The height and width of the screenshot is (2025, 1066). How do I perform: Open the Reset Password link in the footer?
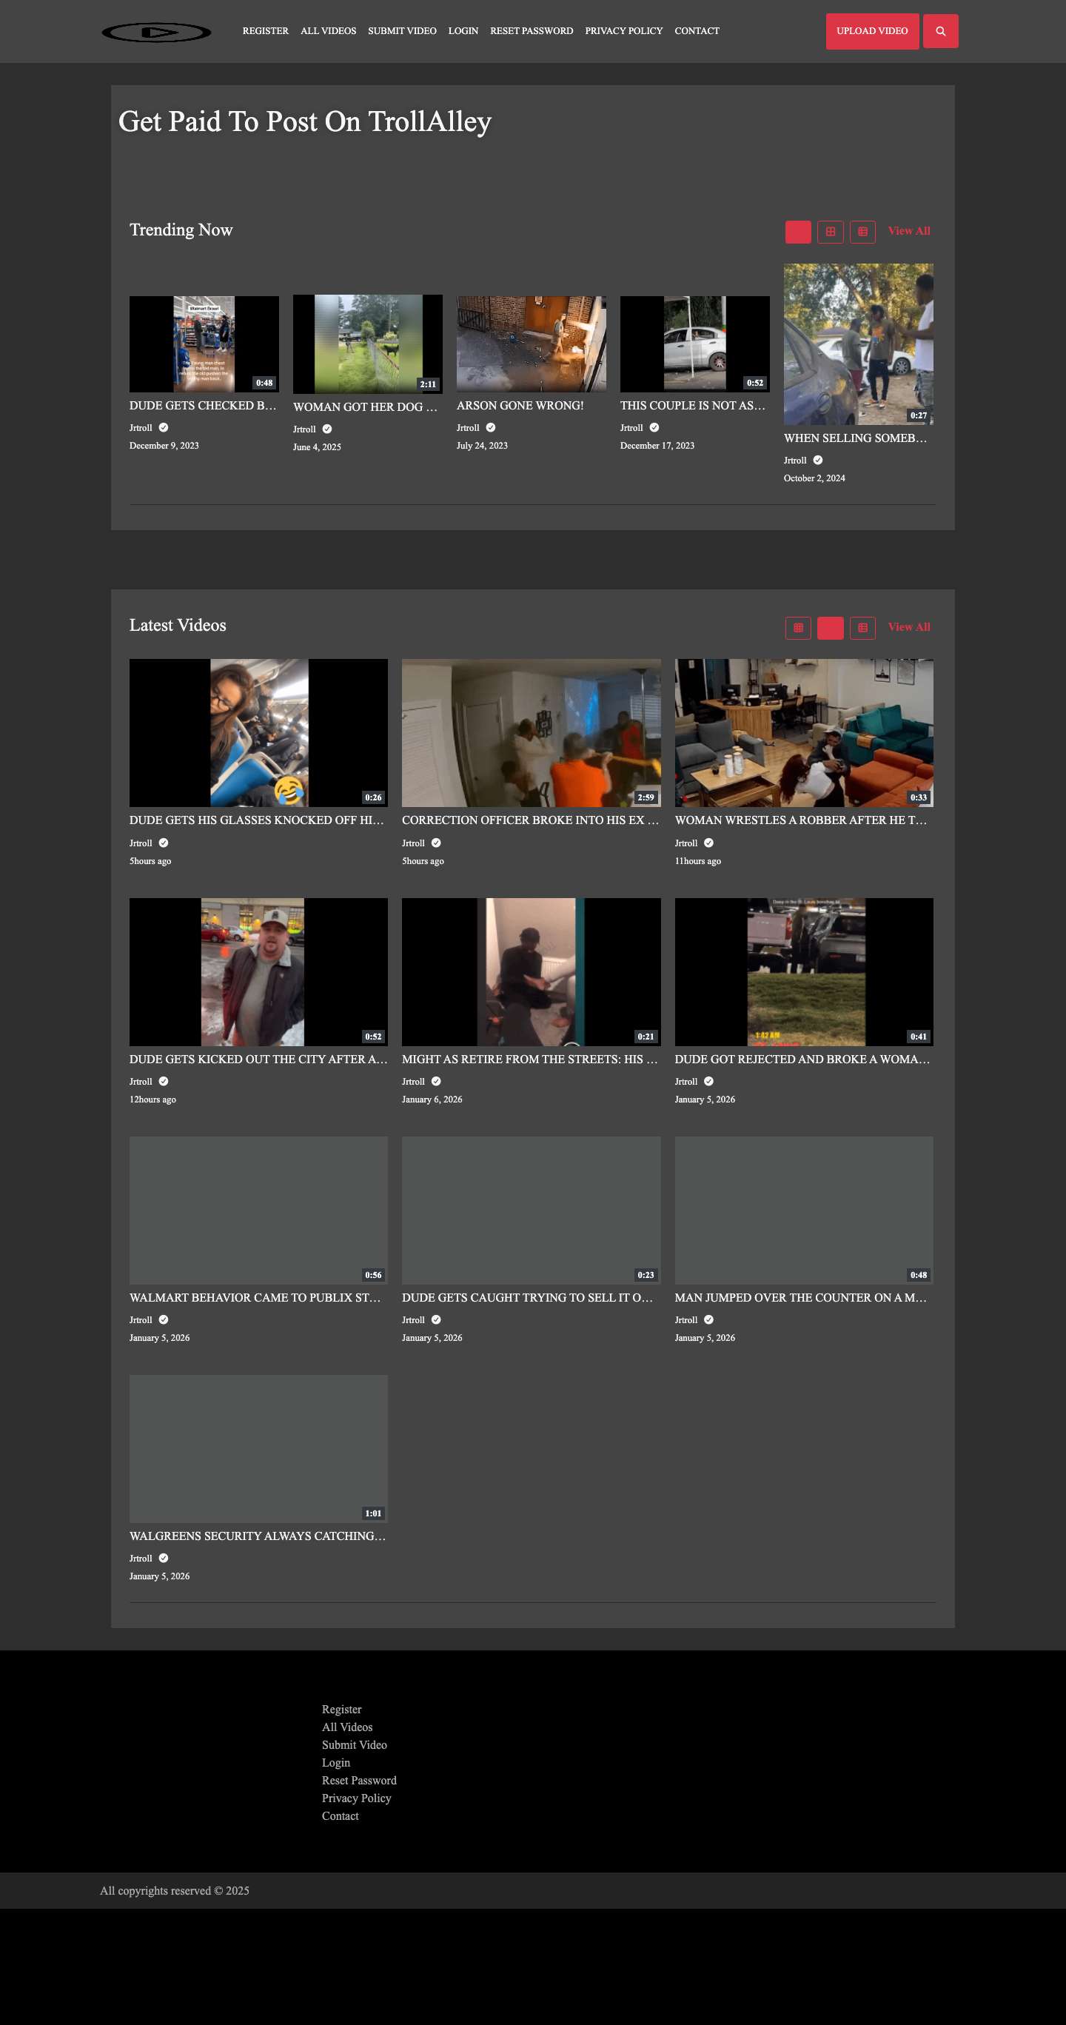358,1781
